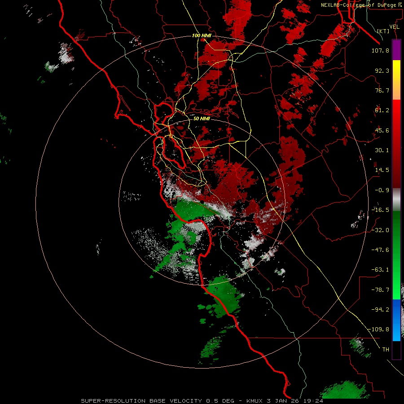Viewport: 404px width, 404px height.
Task: Click the -109.8 velocity scale value
Action: coord(379,329)
